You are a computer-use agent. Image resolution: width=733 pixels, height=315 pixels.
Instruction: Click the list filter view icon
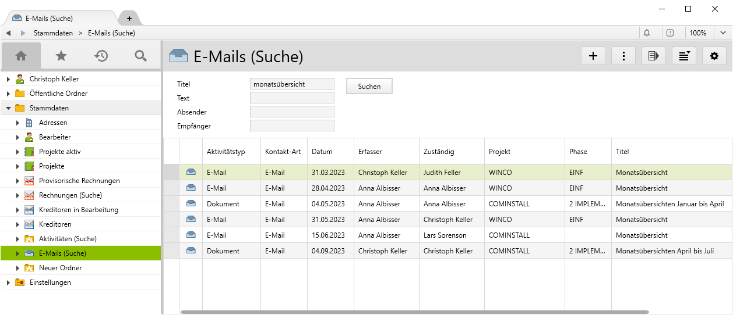(x=684, y=56)
